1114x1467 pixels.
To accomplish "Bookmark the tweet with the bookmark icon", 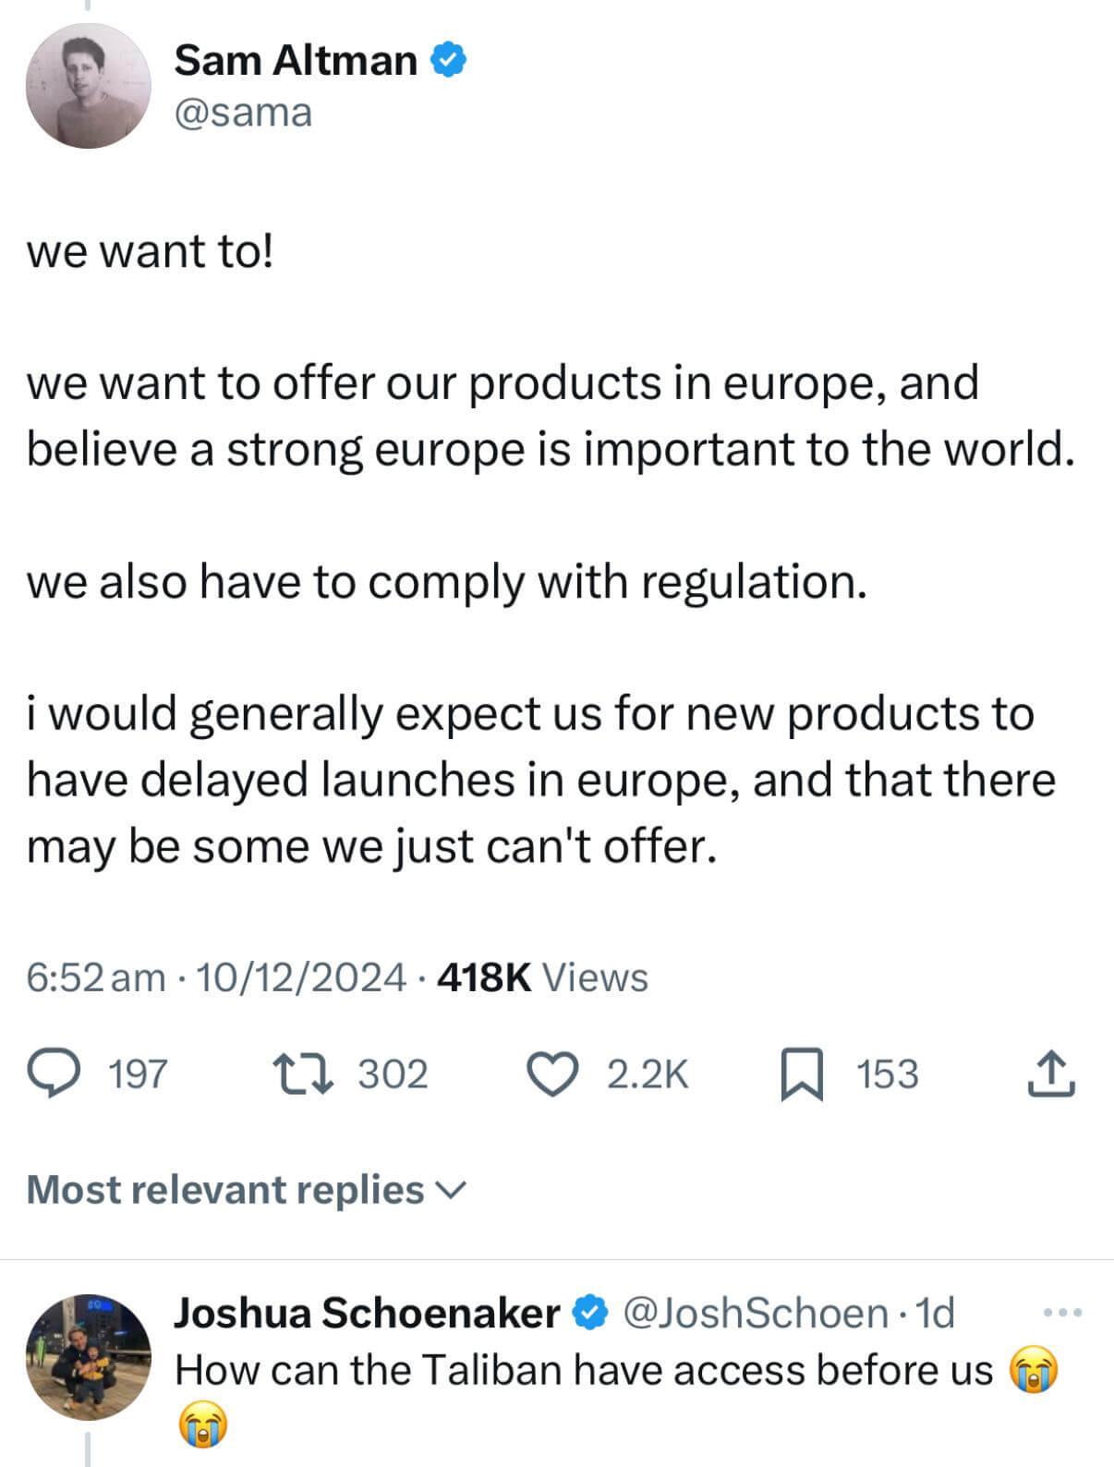I will tap(801, 1074).
